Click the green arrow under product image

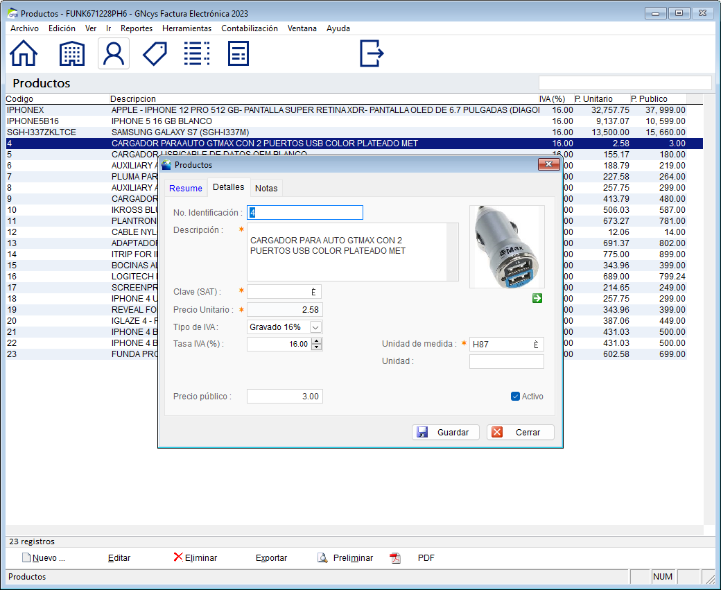coord(537,298)
